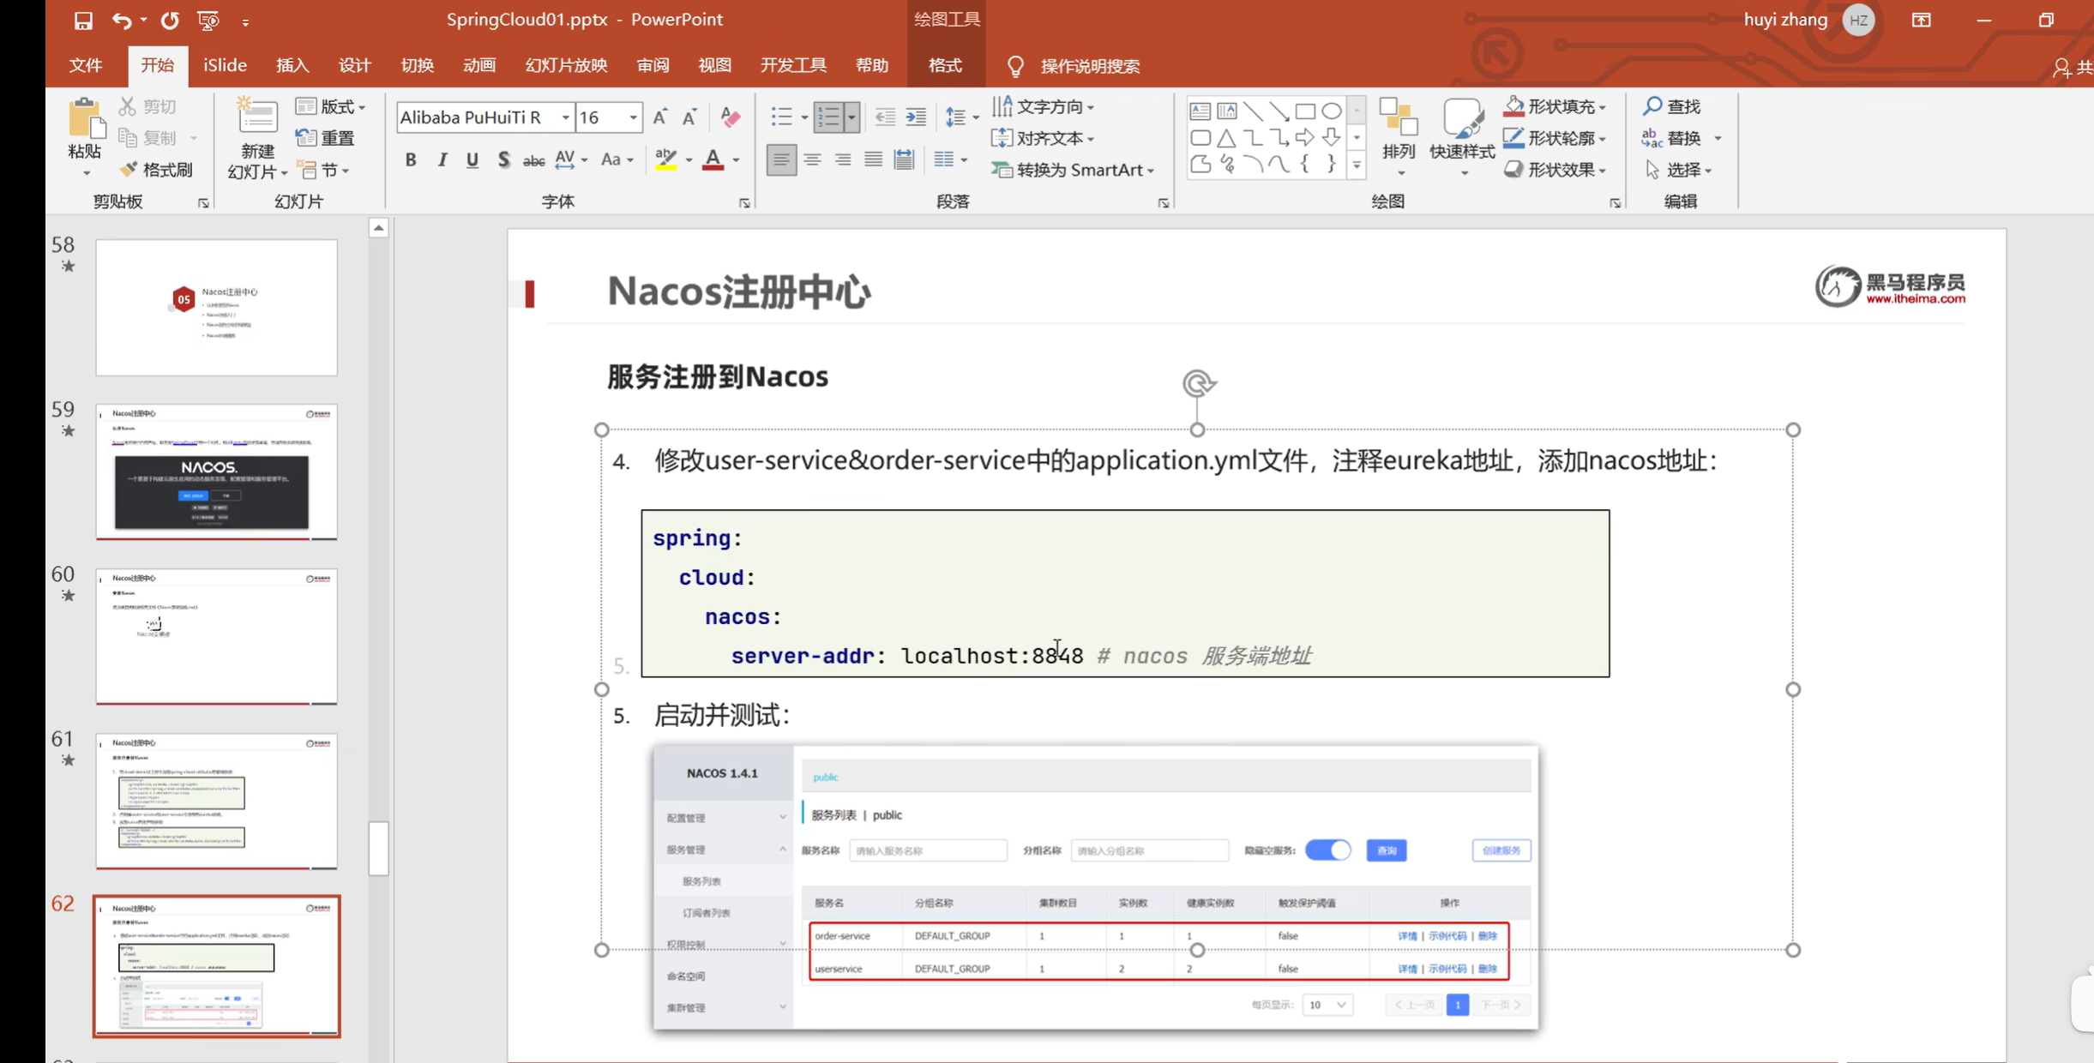Select slide 59 thumbnail with NACOS banner
The width and height of the screenshot is (2094, 1063).
point(216,471)
